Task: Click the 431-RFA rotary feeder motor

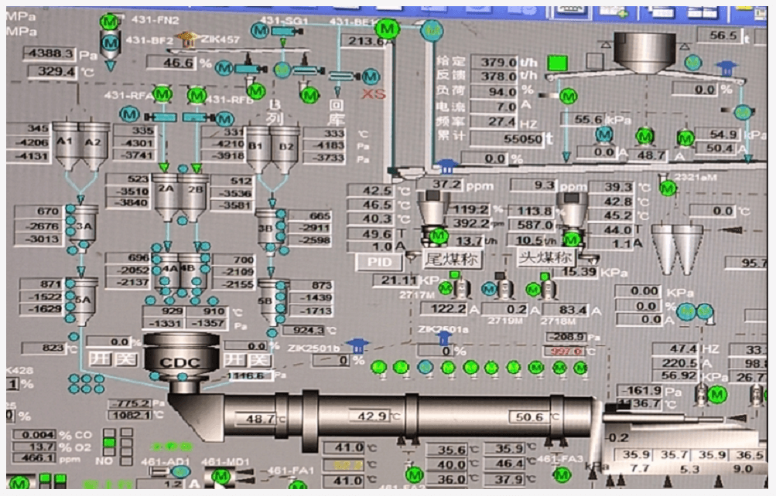Action: click(x=162, y=94)
